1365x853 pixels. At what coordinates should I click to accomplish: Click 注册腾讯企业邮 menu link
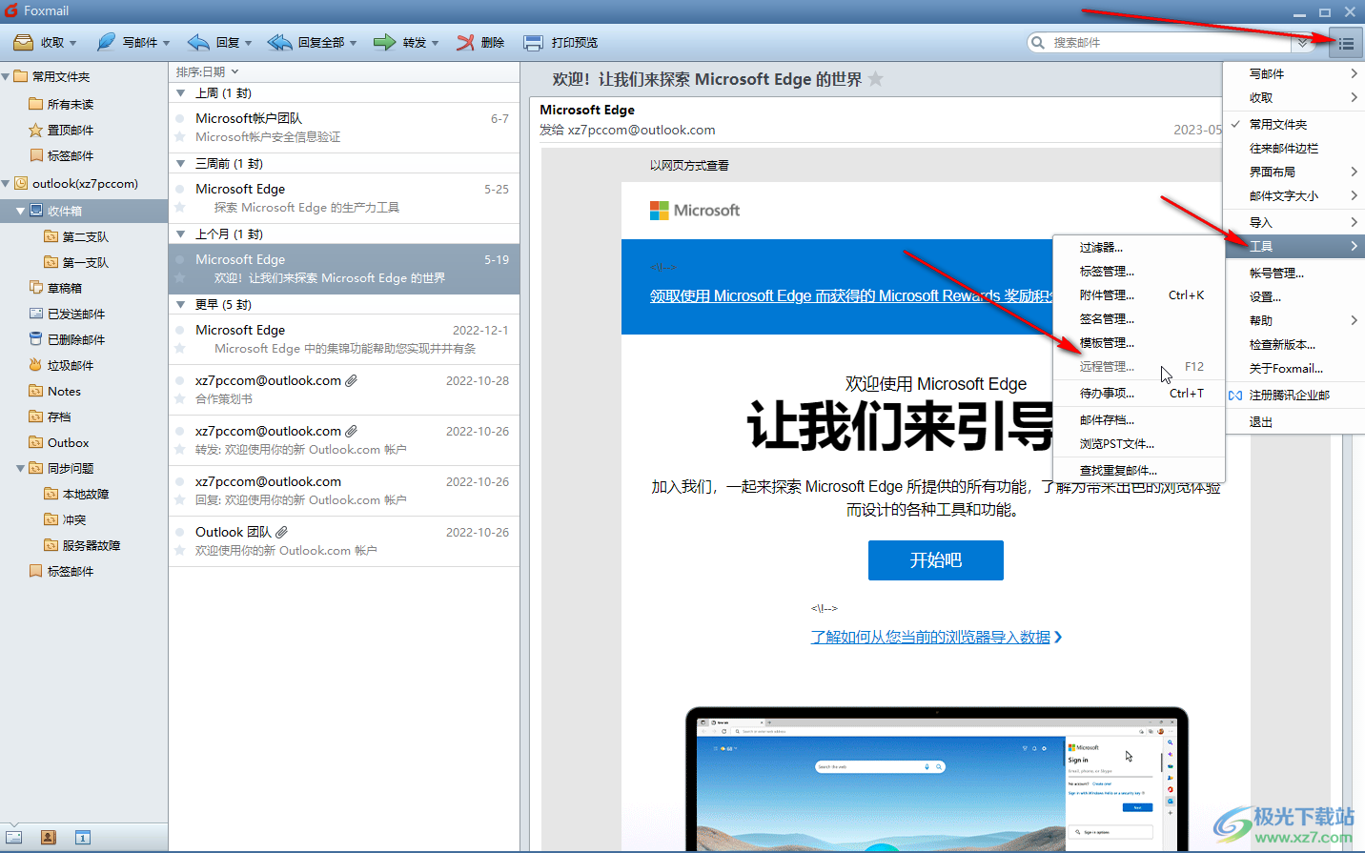1294,395
